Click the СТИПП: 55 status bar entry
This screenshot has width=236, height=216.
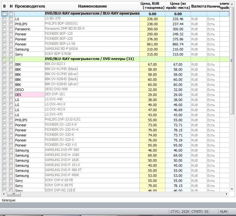point(200,212)
